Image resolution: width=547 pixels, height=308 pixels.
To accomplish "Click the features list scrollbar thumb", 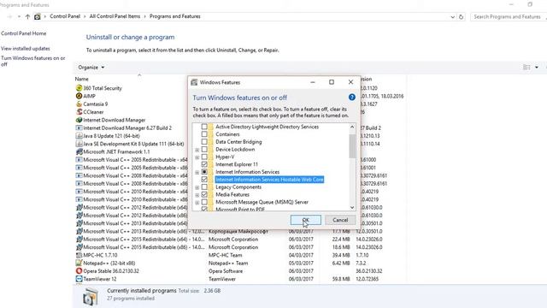I will coord(352,146).
